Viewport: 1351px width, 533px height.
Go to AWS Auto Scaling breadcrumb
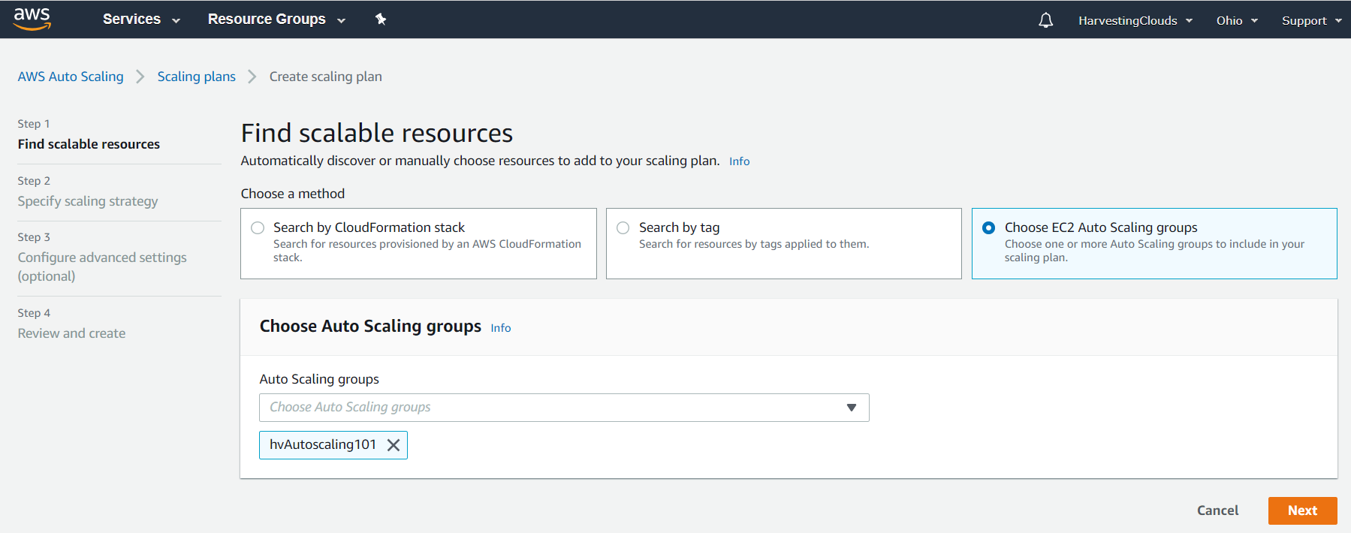tap(71, 77)
